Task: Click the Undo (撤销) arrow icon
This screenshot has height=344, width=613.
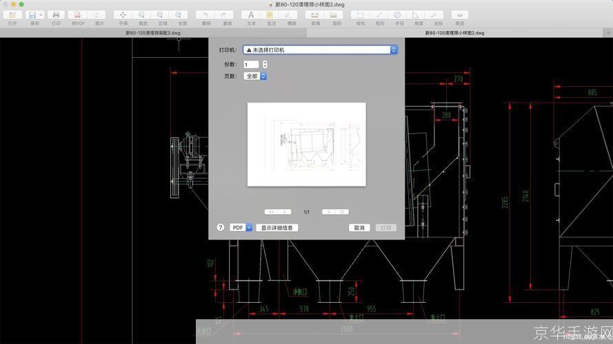Action: click(x=205, y=15)
